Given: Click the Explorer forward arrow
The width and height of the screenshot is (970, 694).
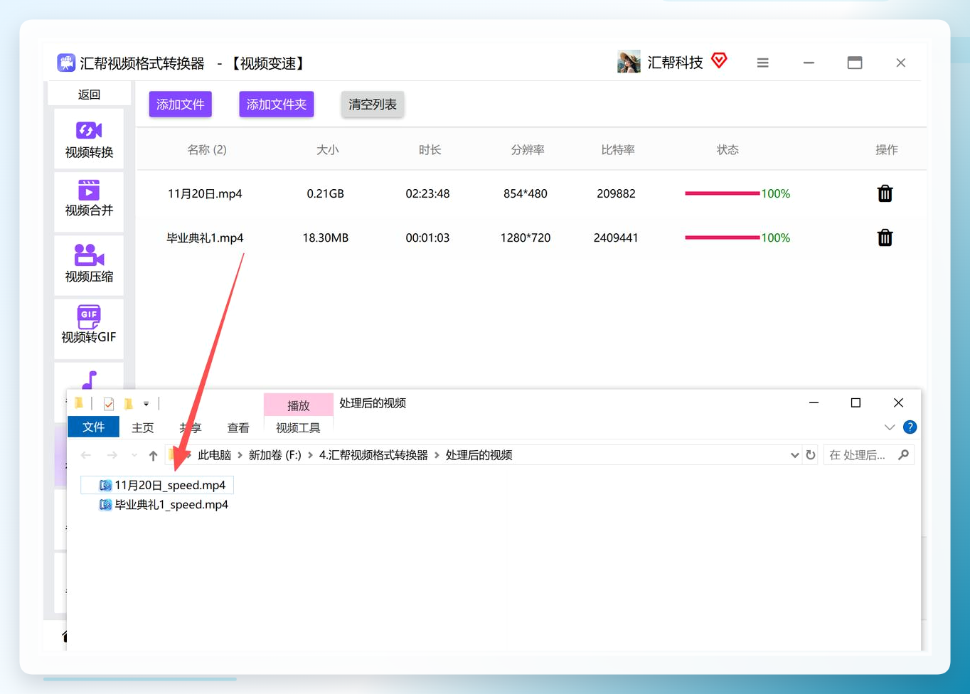Looking at the screenshot, I should pyautogui.click(x=112, y=455).
